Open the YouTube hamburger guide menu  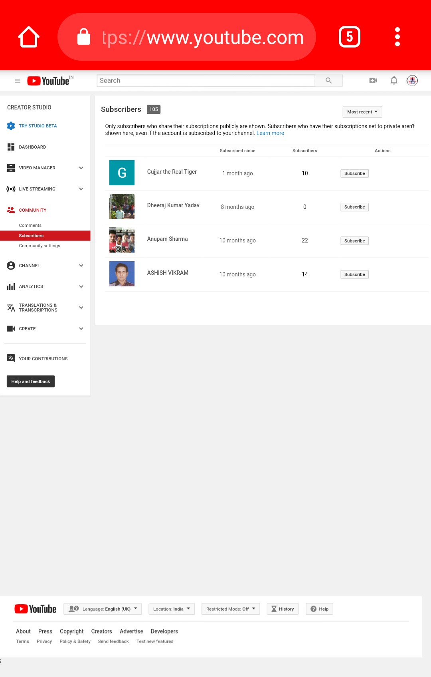18,81
